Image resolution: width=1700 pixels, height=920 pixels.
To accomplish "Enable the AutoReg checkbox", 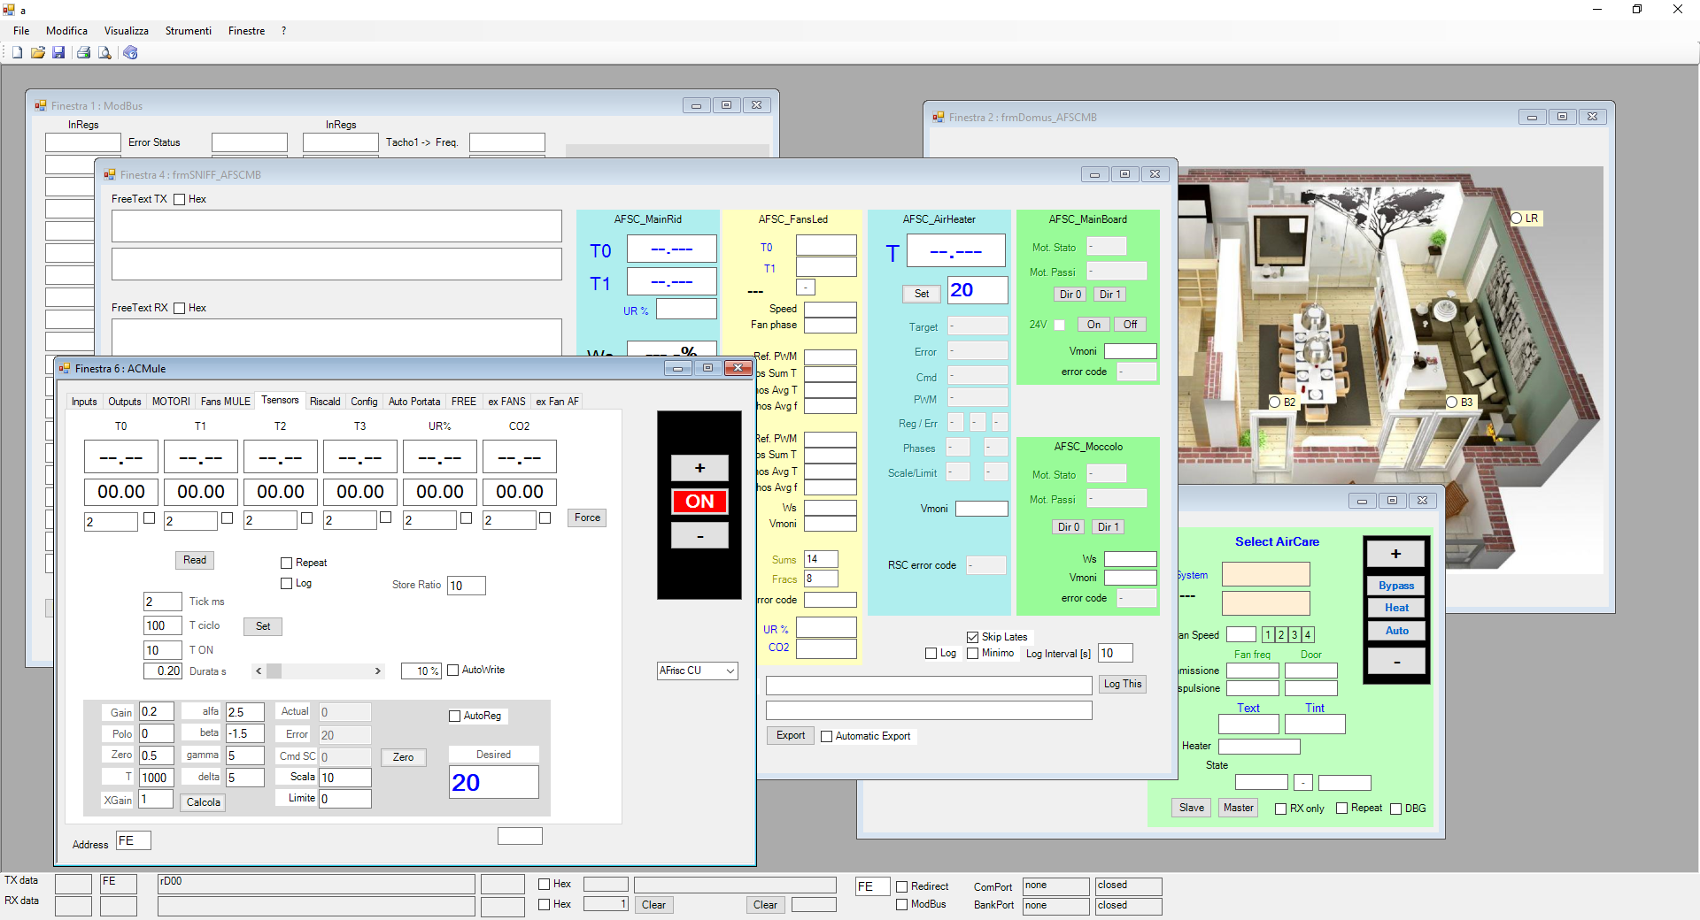I will coord(455,717).
